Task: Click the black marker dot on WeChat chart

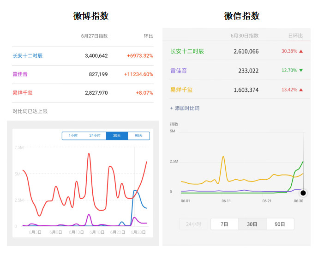Action: 303,193
